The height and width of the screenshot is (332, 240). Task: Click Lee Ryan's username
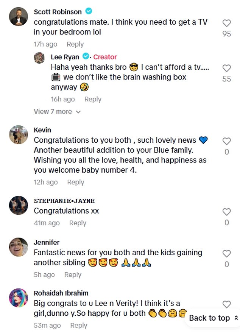pyautogui.click(x=65, y=57)
